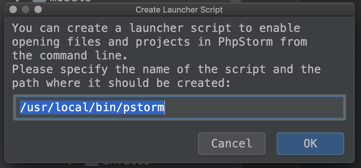Click the highlighted /usr/local/bin/pstorm text
Screen dimensions: 361x168
92,107
